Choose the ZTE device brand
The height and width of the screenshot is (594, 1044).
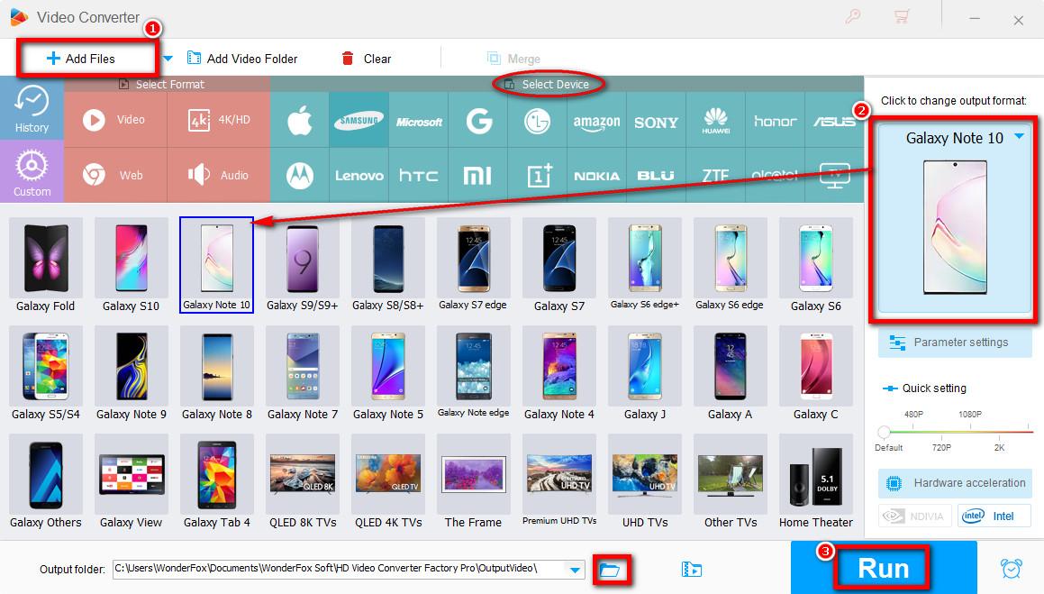pos(716,176)
